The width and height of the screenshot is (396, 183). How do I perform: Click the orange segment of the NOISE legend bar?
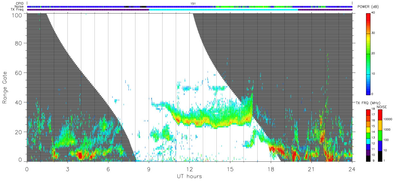381,125
